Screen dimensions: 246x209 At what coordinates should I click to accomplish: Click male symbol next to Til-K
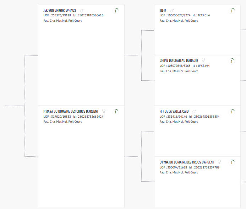[x=172, y=11]
